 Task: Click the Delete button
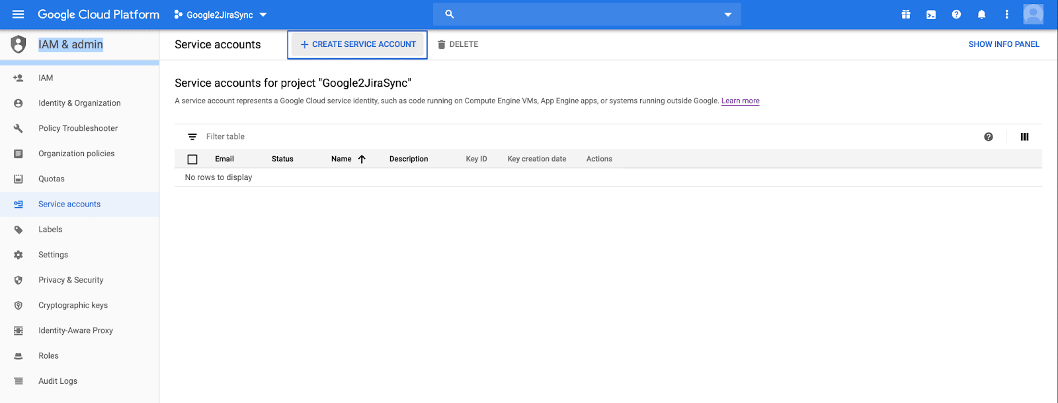[x=458, y=44]
